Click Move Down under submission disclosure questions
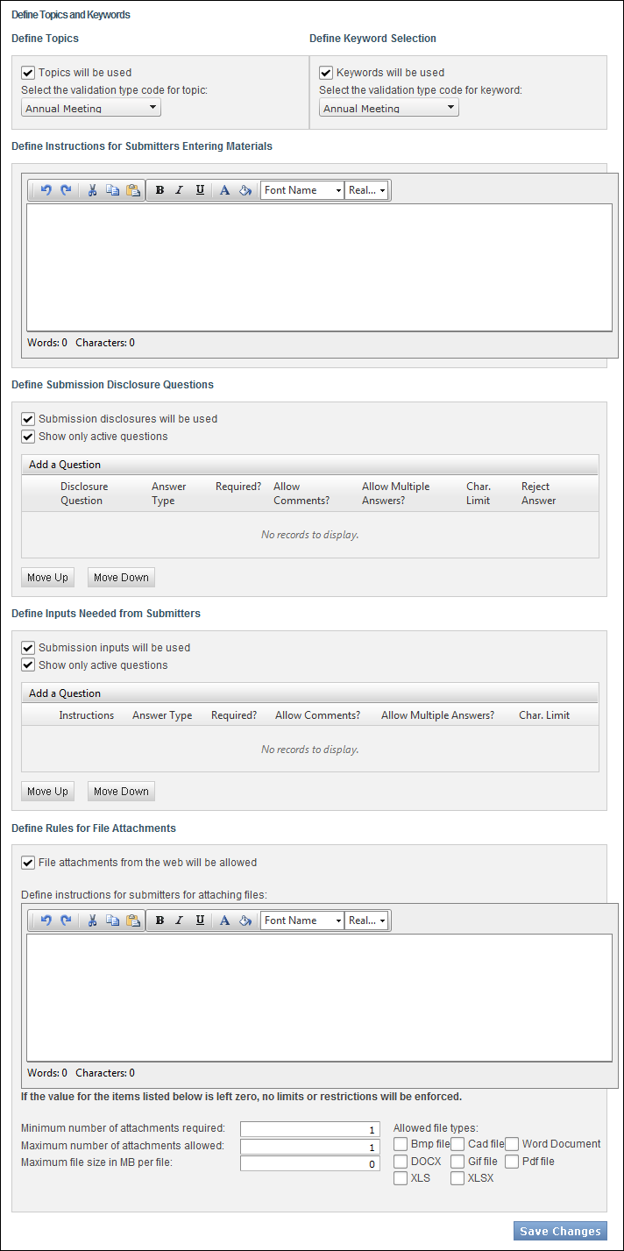This screenshot has height=1251, width=624. pos(121,578)
